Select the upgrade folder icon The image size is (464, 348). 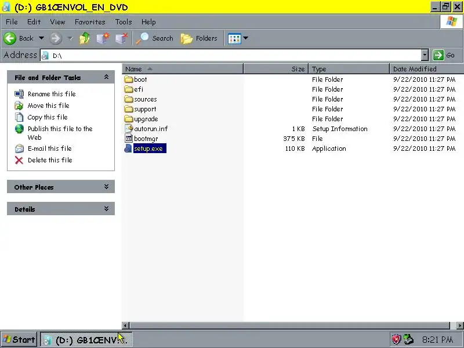[x=129, y=119]
